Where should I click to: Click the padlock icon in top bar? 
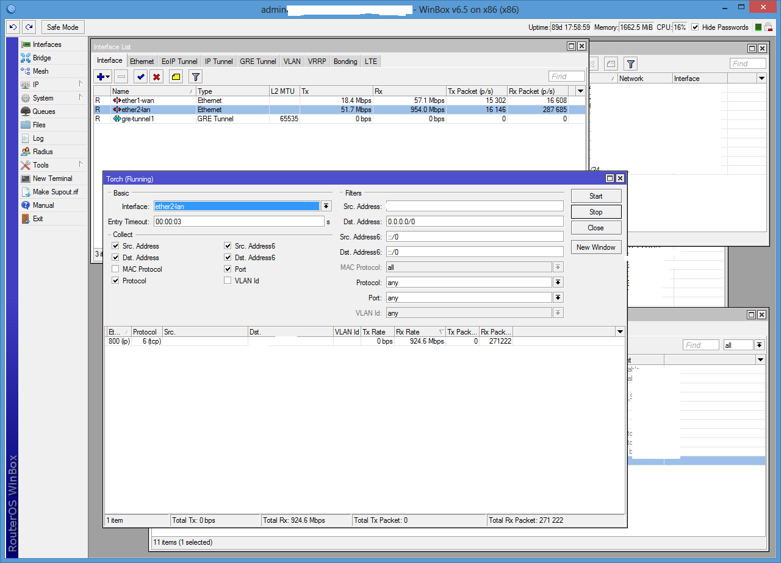[769, 27]
